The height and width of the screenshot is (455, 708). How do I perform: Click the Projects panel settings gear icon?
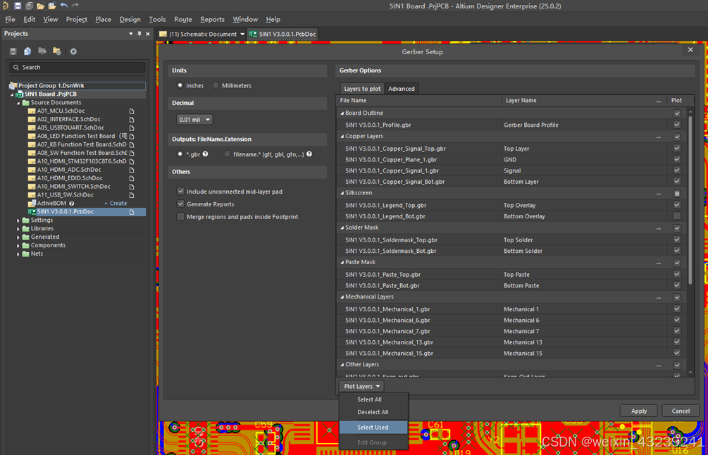coord(73,51)
